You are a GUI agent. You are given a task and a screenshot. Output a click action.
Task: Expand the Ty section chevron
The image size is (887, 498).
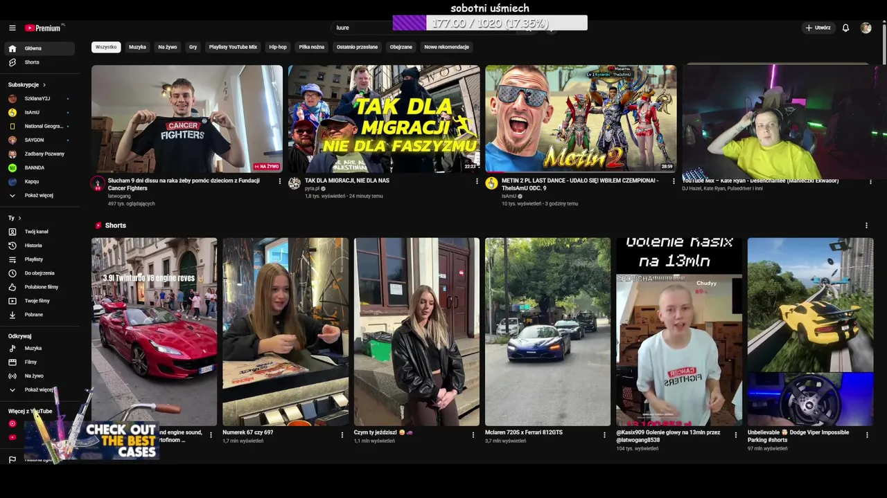click(19, 218)
